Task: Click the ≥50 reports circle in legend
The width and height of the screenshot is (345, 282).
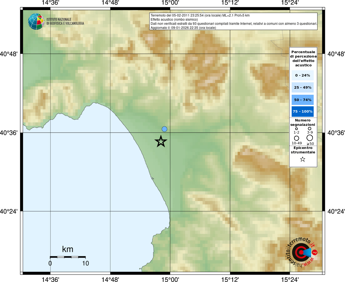Action: click(x=310, y=138)
